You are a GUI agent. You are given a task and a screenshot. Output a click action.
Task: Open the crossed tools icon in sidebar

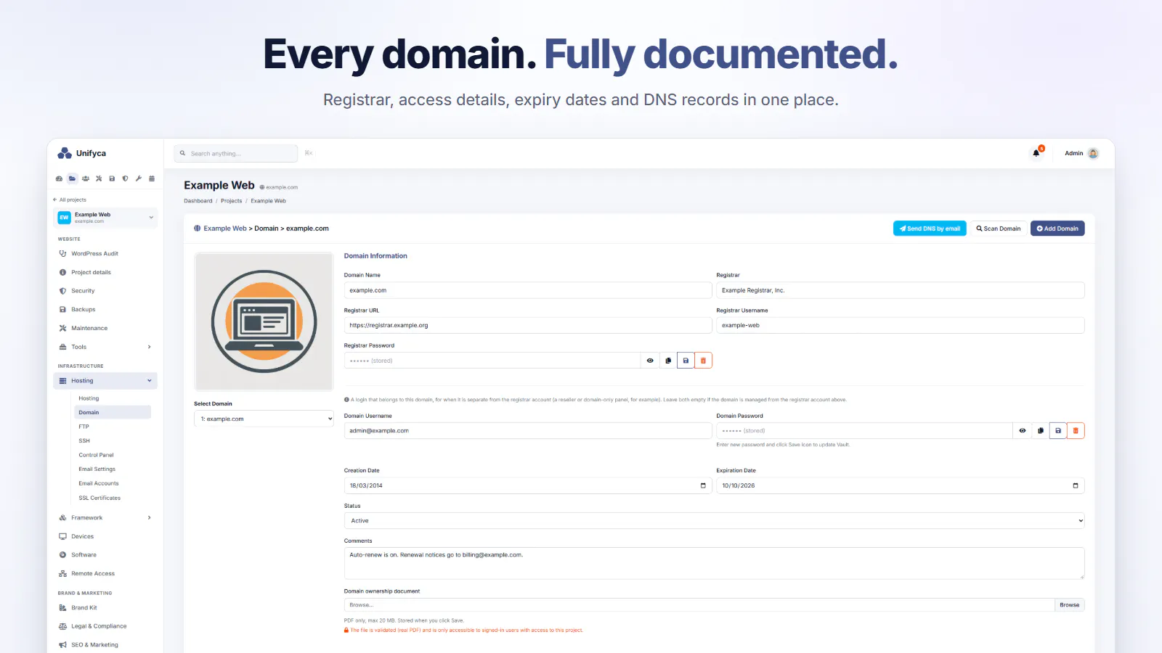[99, 178]
